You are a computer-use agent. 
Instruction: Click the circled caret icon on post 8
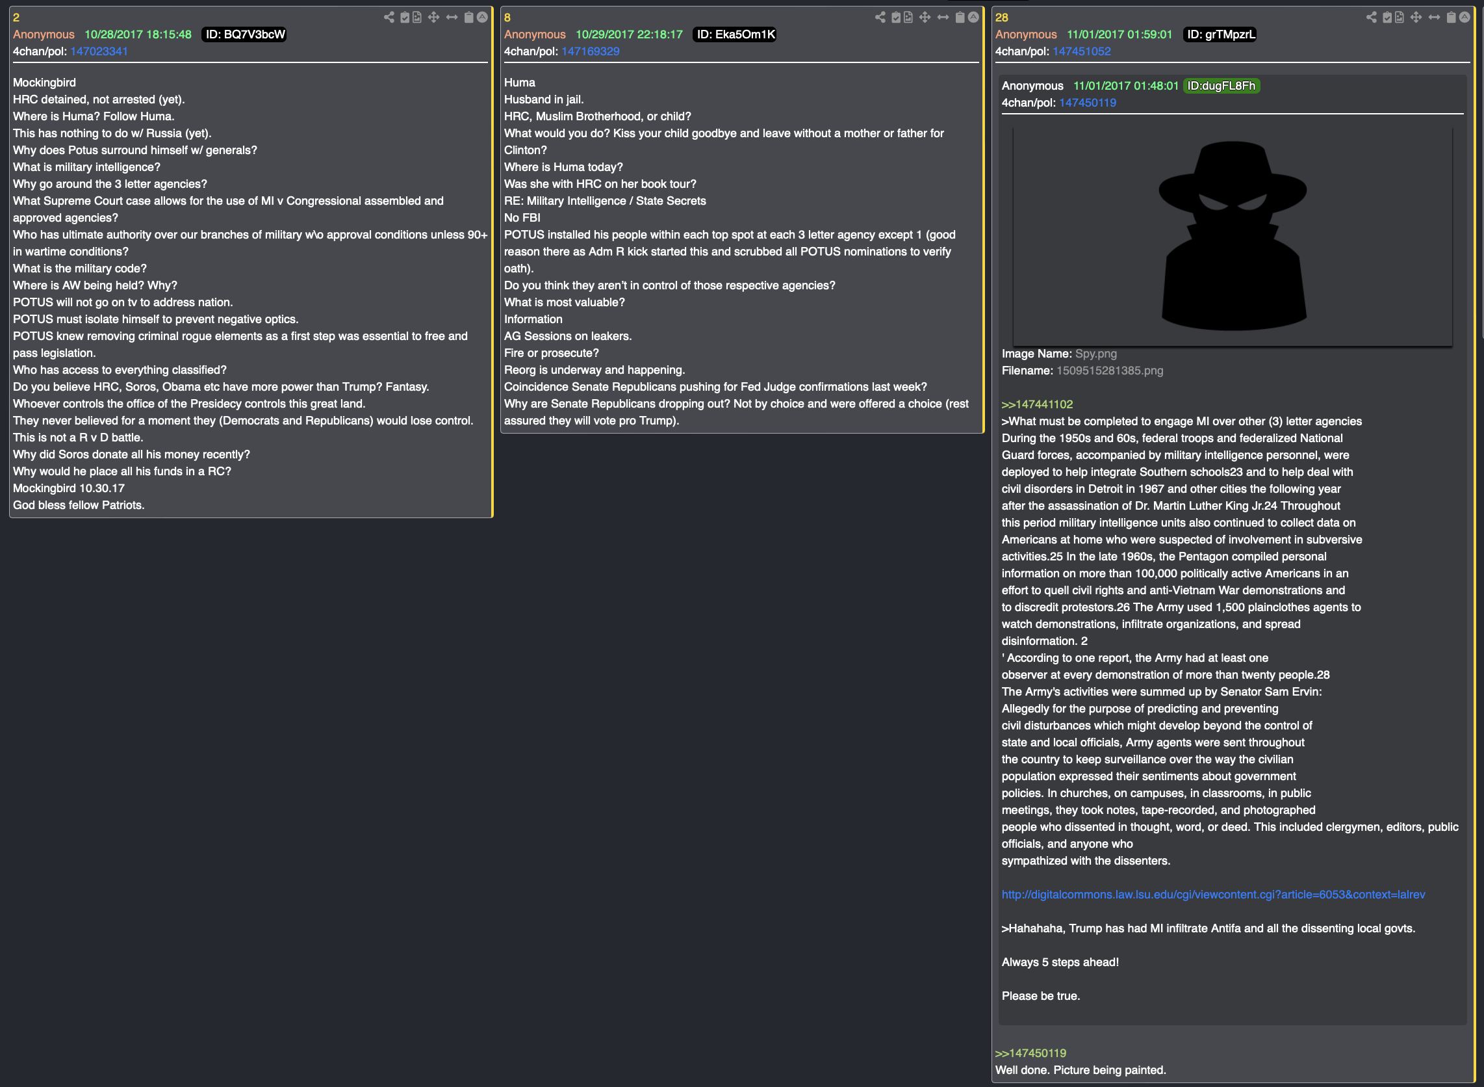coord(973,17)
